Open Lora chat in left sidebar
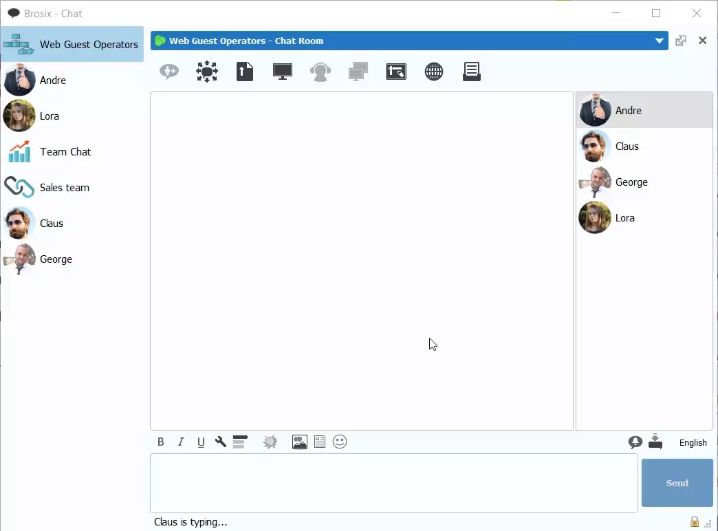 [x=72, y=116]
